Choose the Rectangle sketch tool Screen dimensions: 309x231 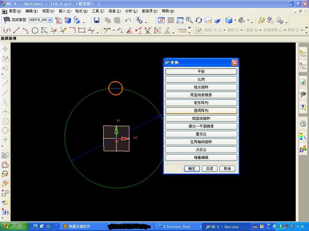coord(81,30)
